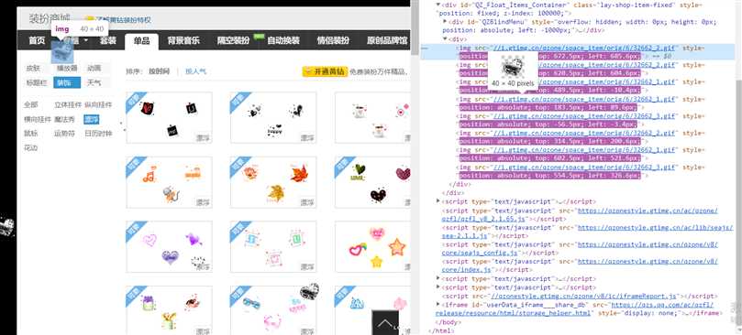Image resolution: width=742 pixels, height=335 pixels.
Task: Select the 天气 category filter
Action: pos(94,82)
